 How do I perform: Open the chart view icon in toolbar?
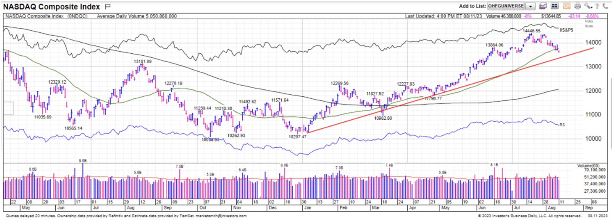tap(543, 6)
